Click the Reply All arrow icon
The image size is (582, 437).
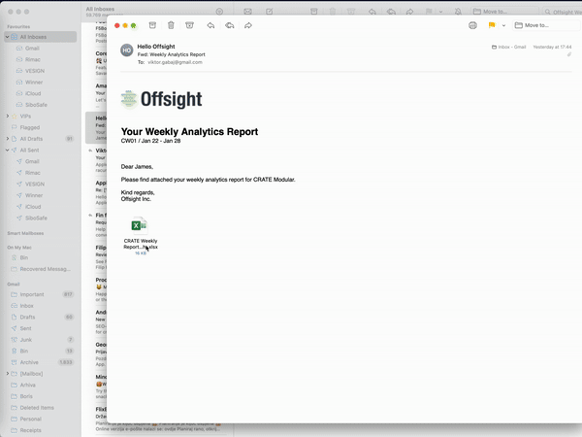229,25
